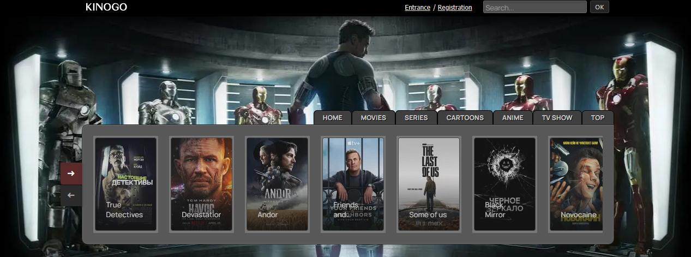Open the True Detectives poster
Screen dimensions: 691x257
pyautogui.click(x=126, y=184)
